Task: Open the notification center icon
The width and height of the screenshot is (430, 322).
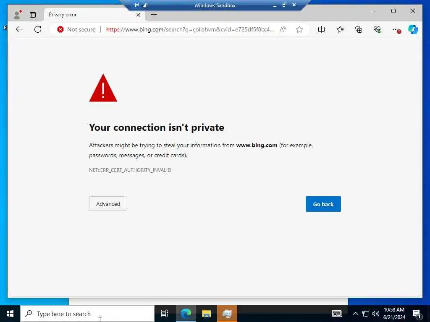Action: point(417,314)
